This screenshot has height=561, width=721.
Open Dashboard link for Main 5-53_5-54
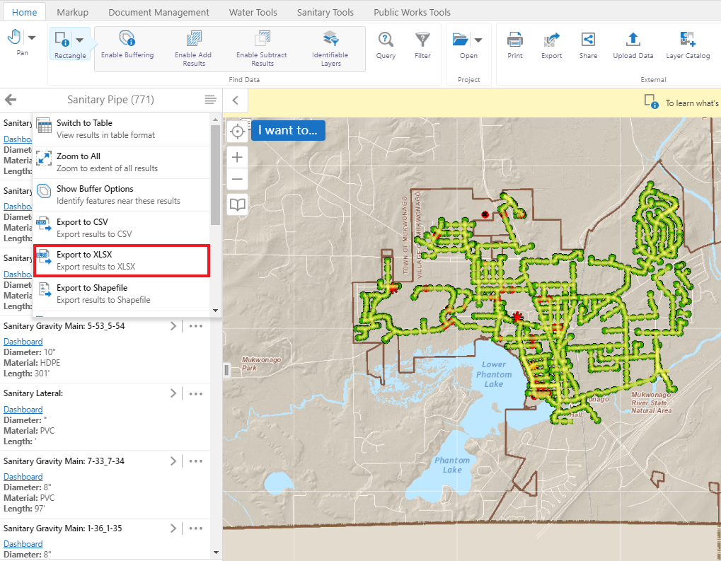pyautogui.click(x=23, y=342)
